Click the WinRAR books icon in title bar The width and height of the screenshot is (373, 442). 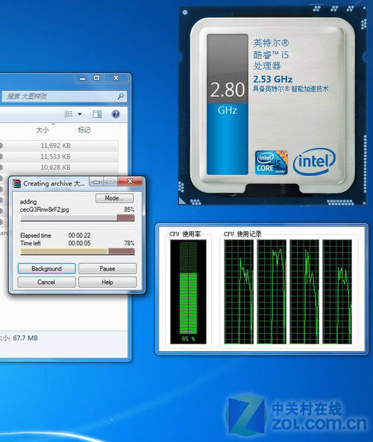click(16, 183)
